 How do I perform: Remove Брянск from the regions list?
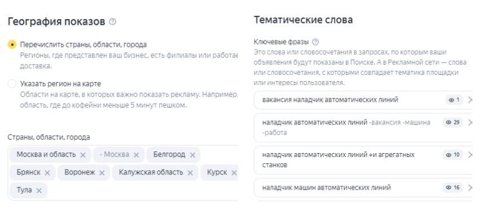pos(47,173)
